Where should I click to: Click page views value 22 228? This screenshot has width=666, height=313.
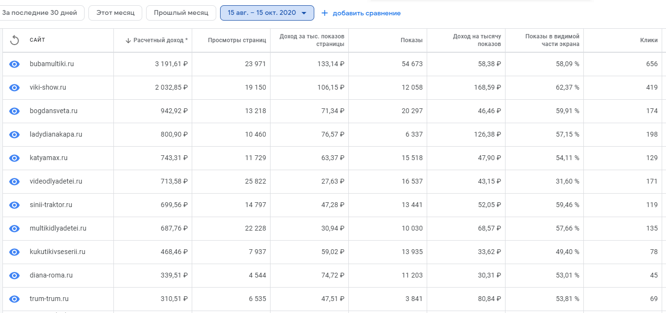tap(255, 228)
